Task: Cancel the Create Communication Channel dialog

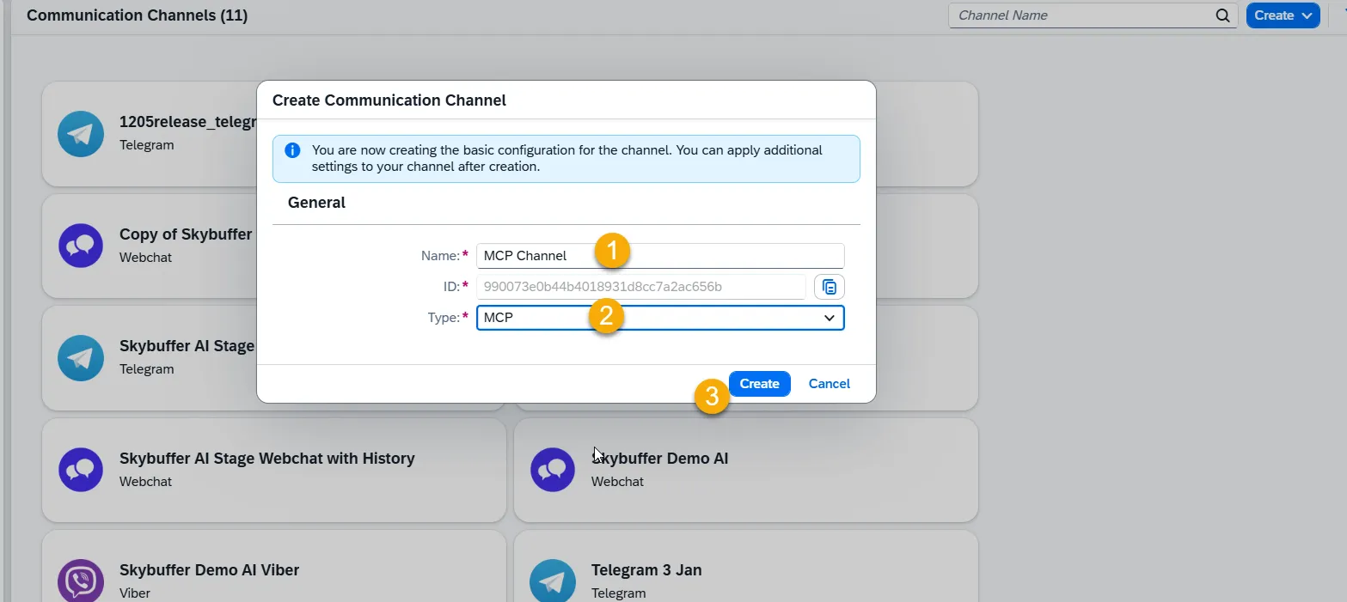Action: (x=829, y=384)
